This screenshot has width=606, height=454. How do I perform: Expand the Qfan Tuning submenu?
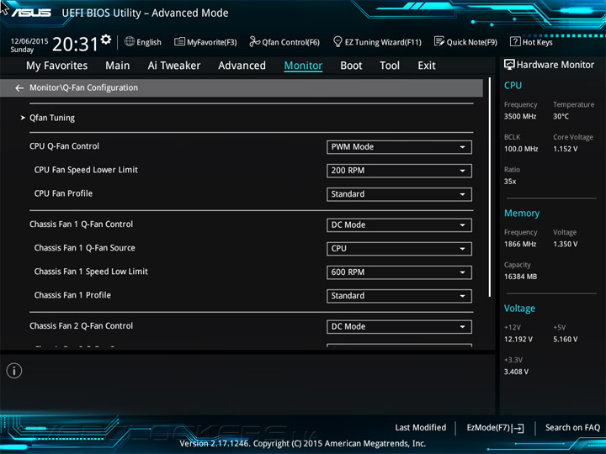[52, 118]
